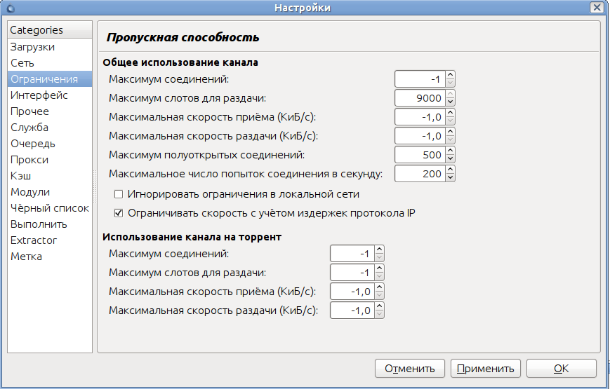Increase global Максимум соединений value
This screenshot has height=389, width=610.
pyautogui.click(x=450, y=76)
